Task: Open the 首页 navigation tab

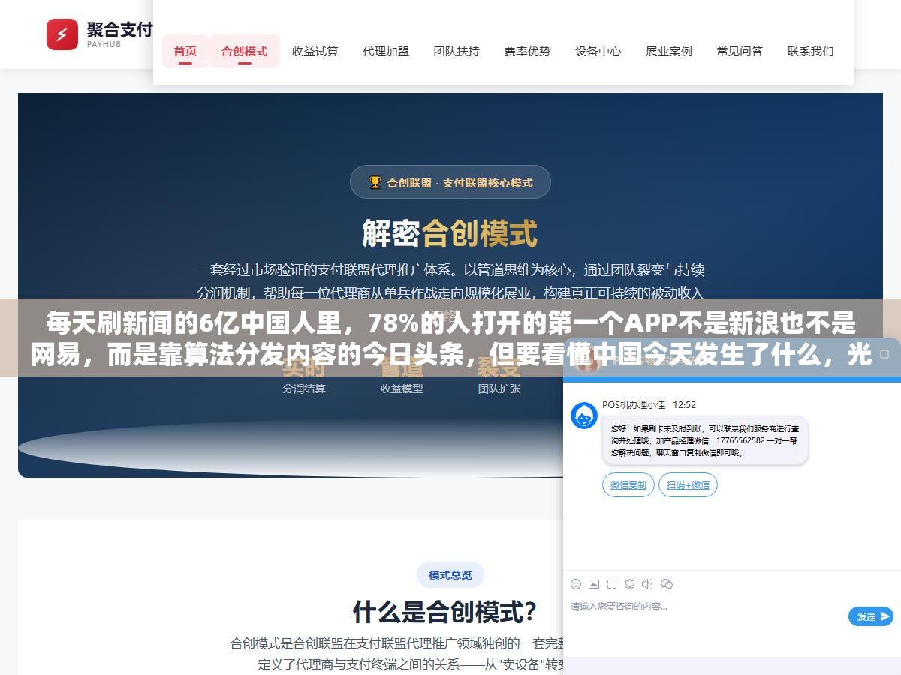Action: coord(185,51)
